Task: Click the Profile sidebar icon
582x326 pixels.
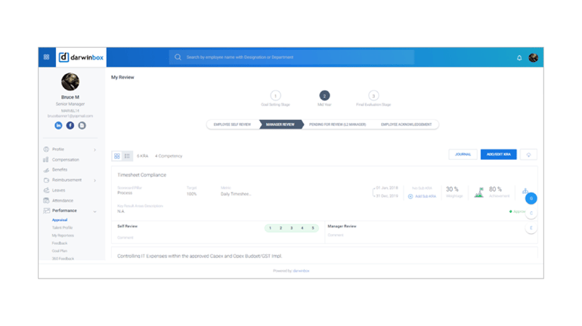Action: click(x=46, y=149)
